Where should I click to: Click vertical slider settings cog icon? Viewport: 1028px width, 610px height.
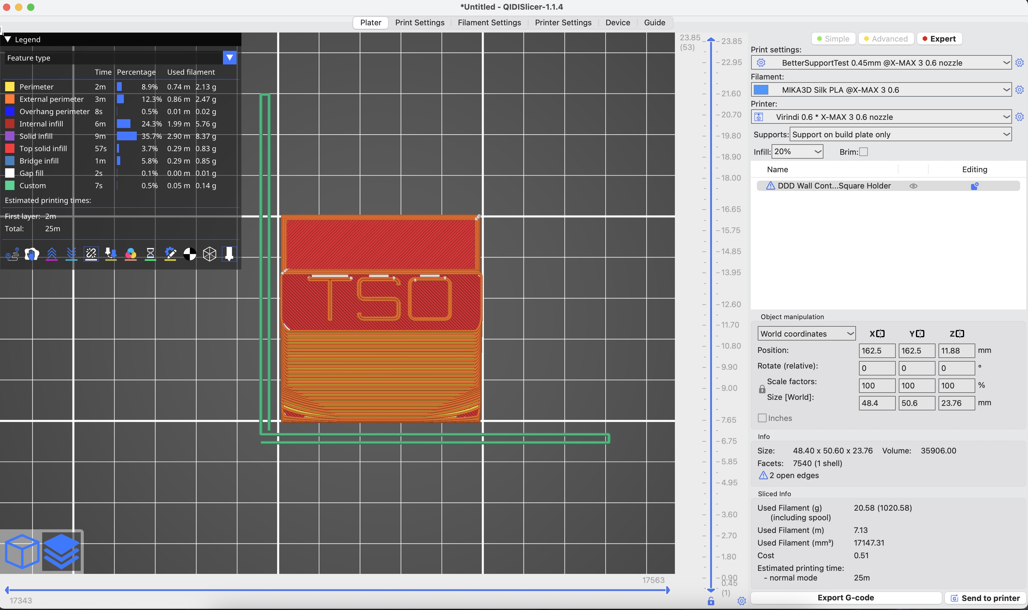pyautogui.click(x=741, y=601)
